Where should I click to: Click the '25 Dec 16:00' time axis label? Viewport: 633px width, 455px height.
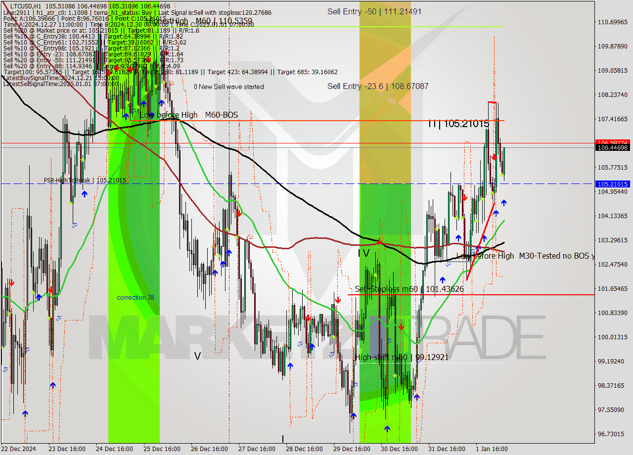[x=162, y=449]
